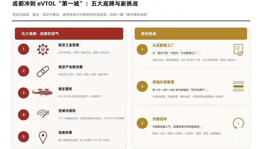
Task: Click the chain link icon beside 低空产业链完整
Action: point(43,71)
